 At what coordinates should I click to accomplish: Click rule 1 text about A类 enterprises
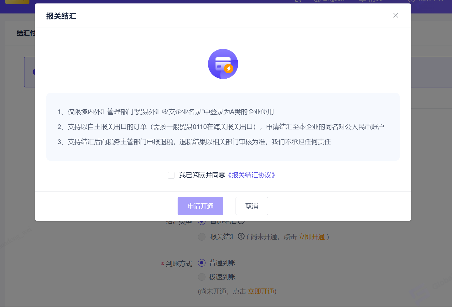point(166,112)
